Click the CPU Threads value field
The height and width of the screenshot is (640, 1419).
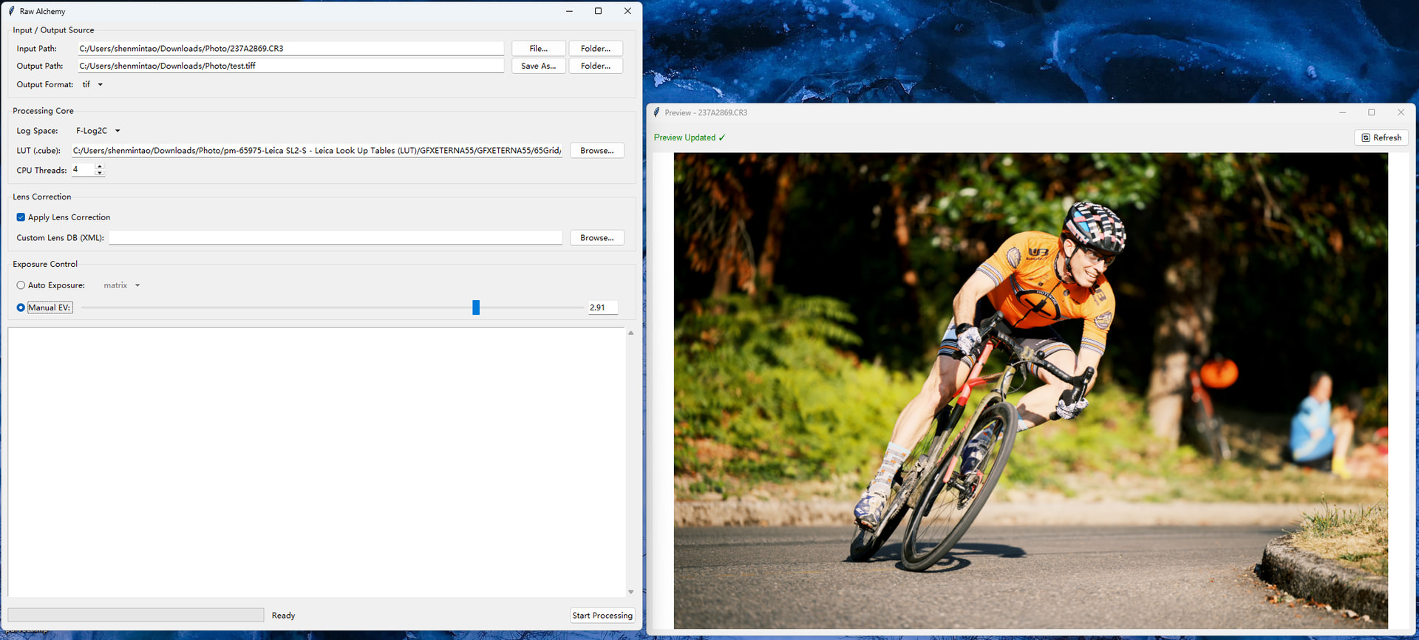click(83, 169)
